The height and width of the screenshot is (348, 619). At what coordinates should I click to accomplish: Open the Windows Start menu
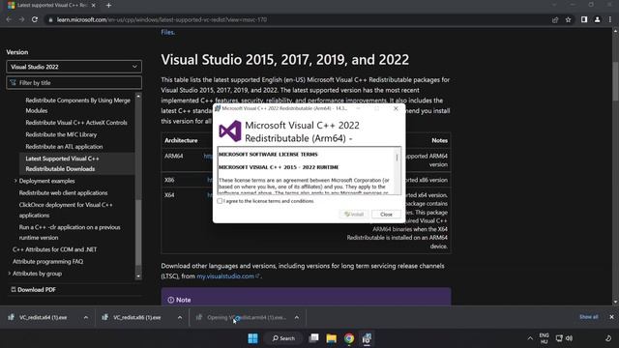click(x=252, y=338)
